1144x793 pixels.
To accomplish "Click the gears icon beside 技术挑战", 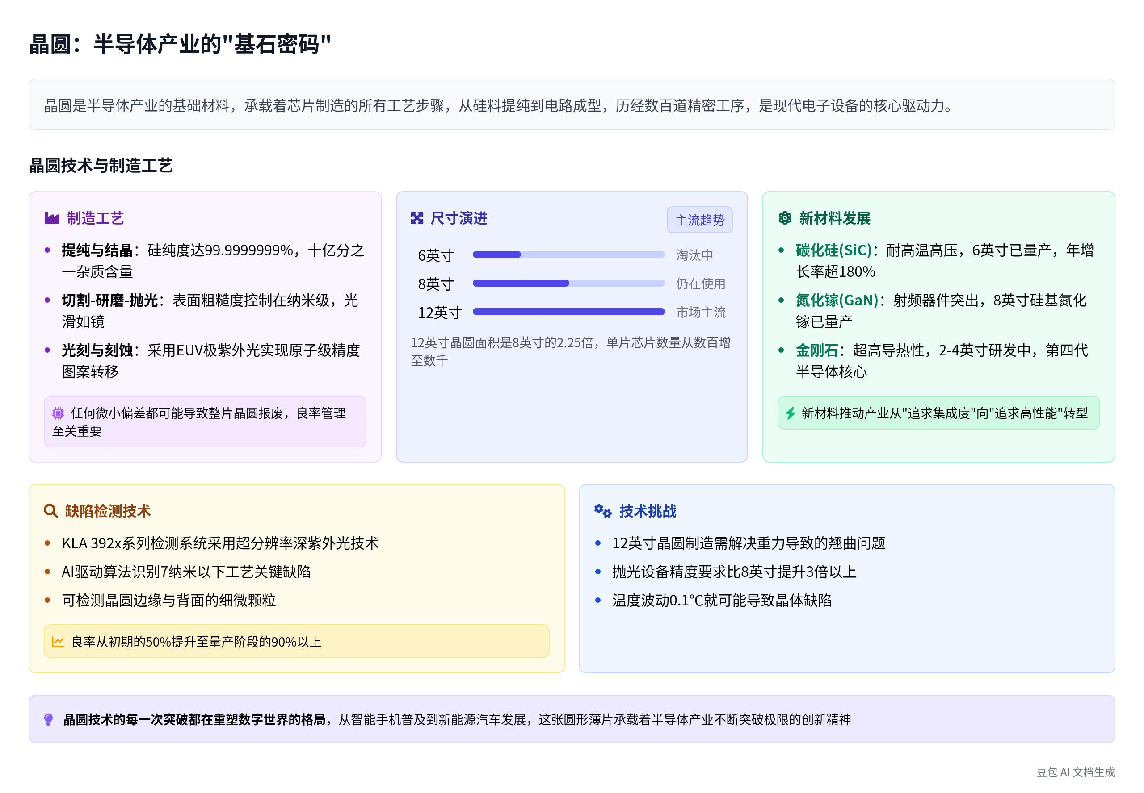I will coord(602,511).
